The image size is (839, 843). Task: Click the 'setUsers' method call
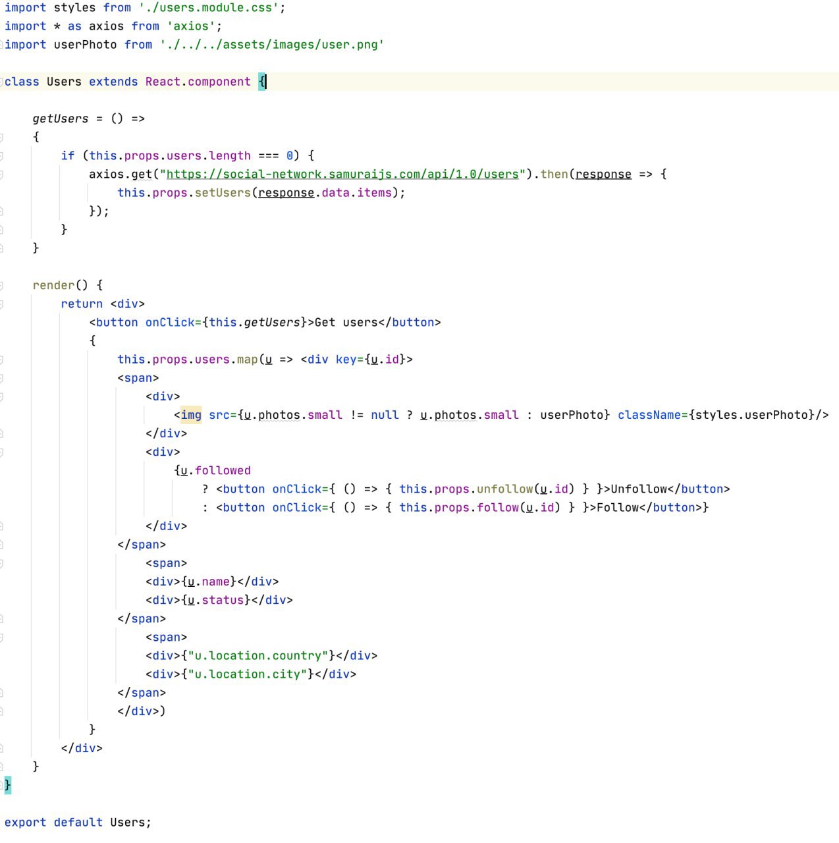coord(223,192)
